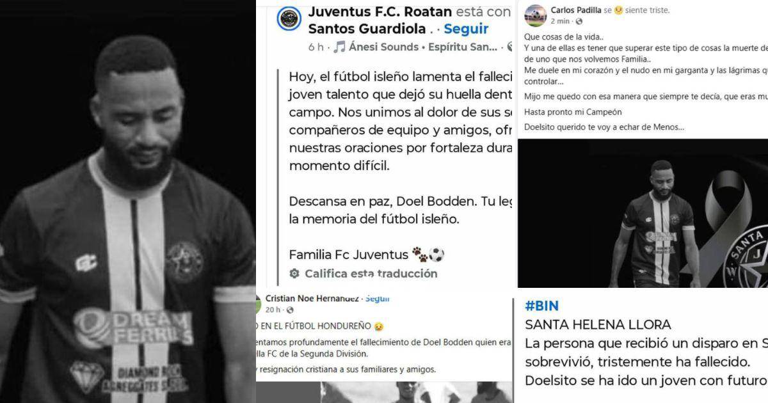This screenshot has height=403, width=768.
Task: Open Cristian Noe Hernandez's profile avatar
Action: (x=258, y=304)
